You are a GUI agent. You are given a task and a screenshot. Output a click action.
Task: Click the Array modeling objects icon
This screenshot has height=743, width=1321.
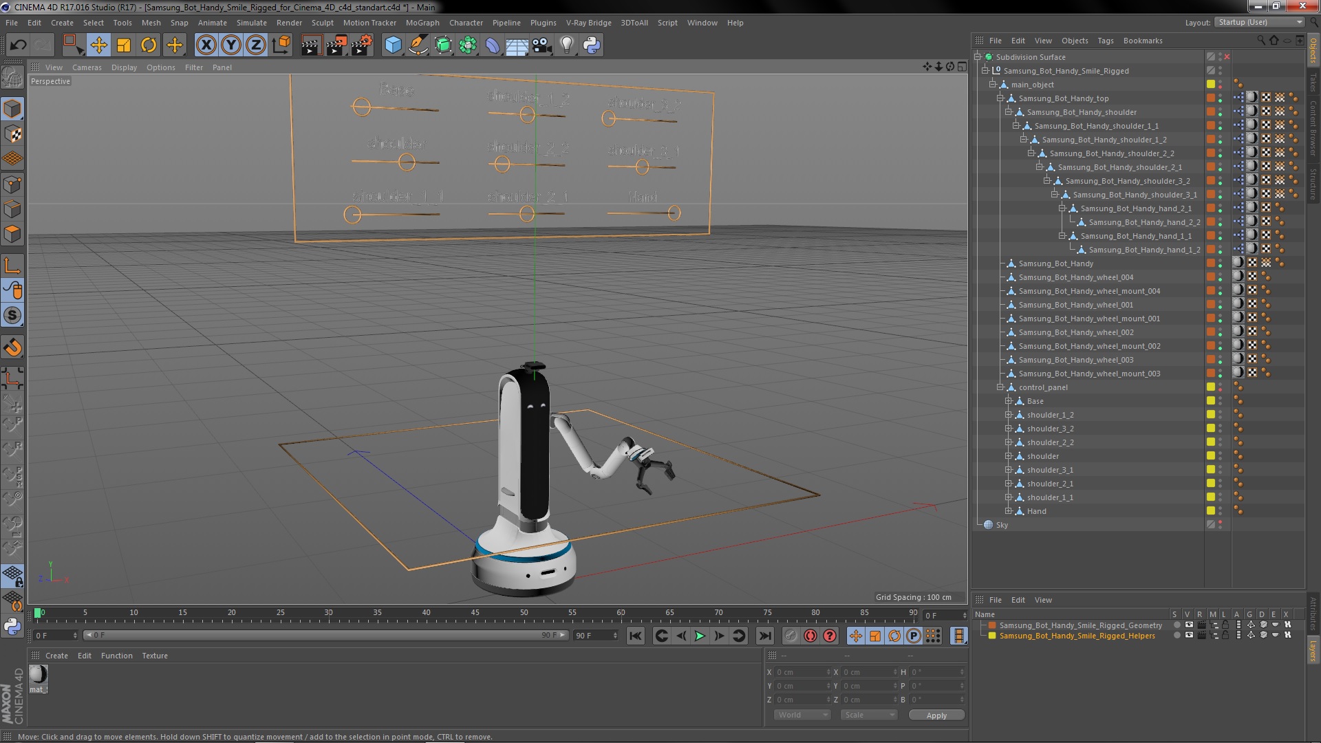pos(468,45)
